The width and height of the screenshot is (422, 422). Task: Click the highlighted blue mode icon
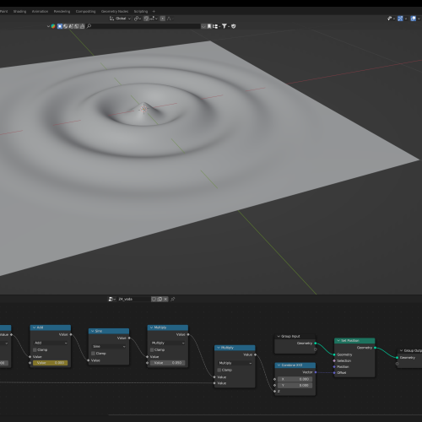(x=60, y=26)
